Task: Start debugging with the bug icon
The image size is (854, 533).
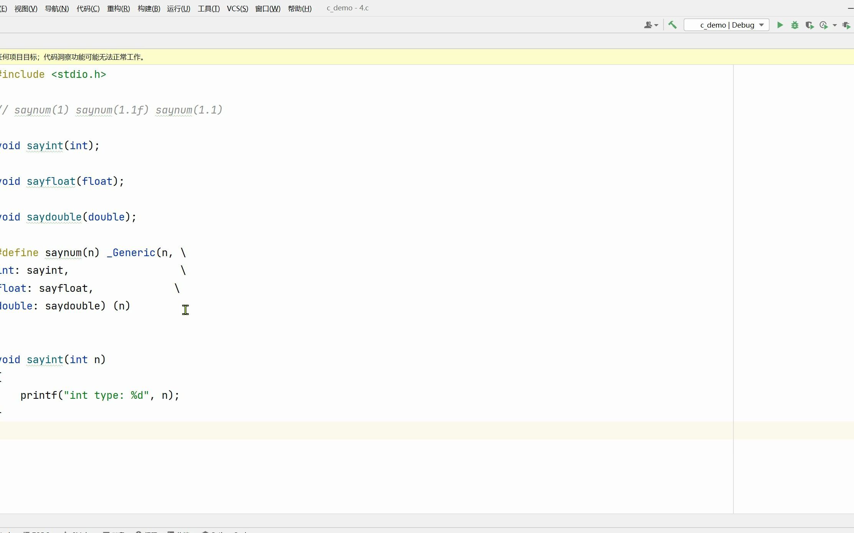Action: tap(795, 25)
